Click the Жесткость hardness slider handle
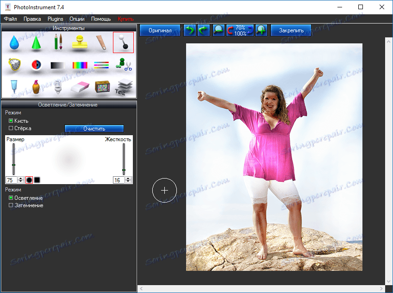 click(x=124, y=170)
